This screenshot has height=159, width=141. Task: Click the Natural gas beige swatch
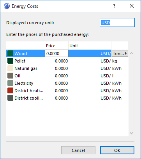point(10,68)
